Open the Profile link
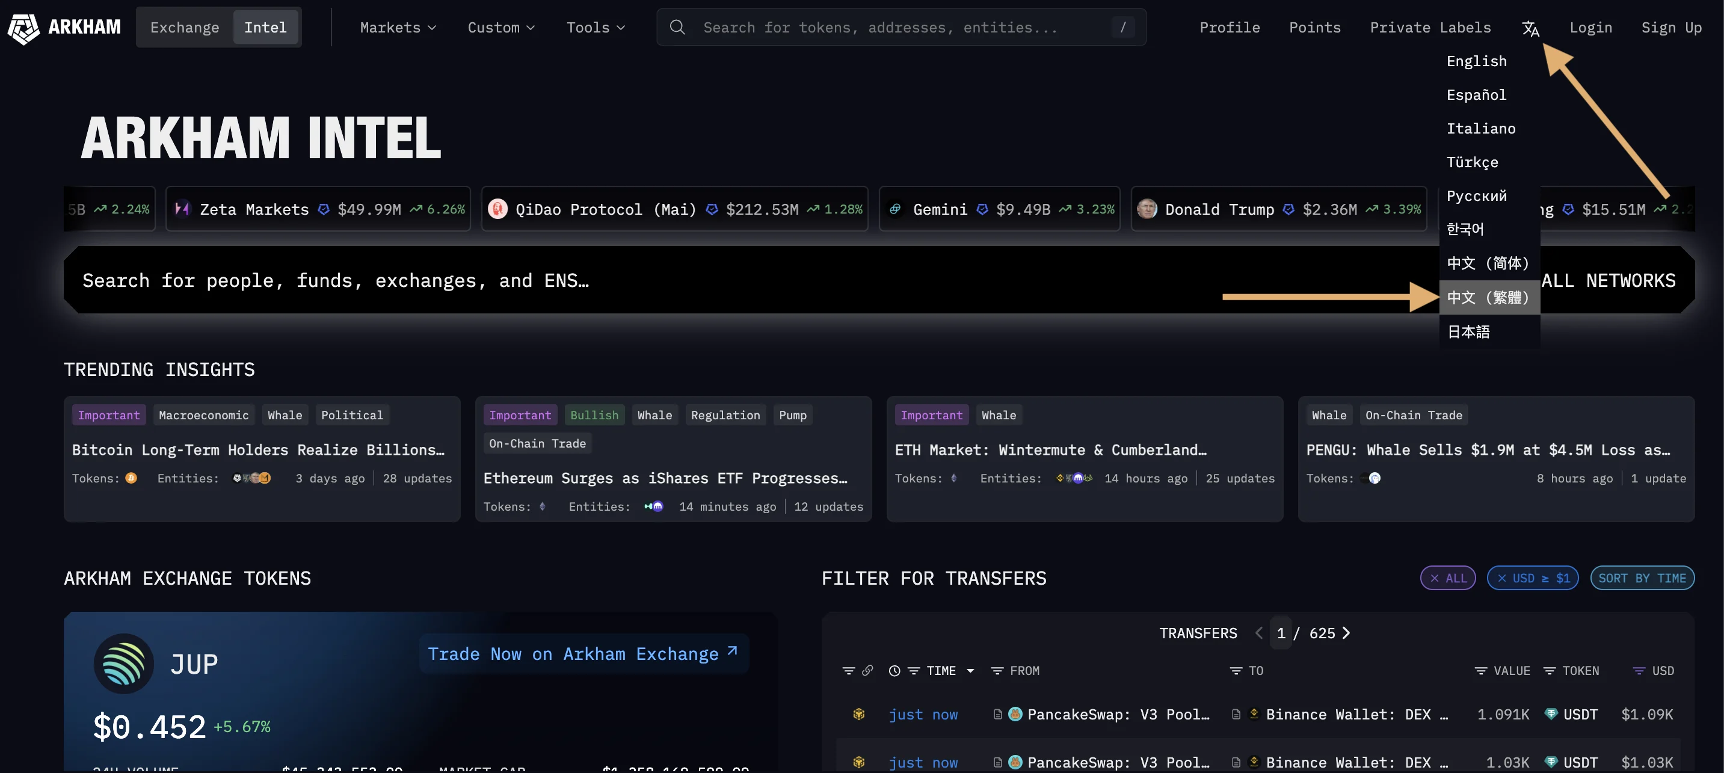The image size is (1724, 773). click(x=1230, y=28)
